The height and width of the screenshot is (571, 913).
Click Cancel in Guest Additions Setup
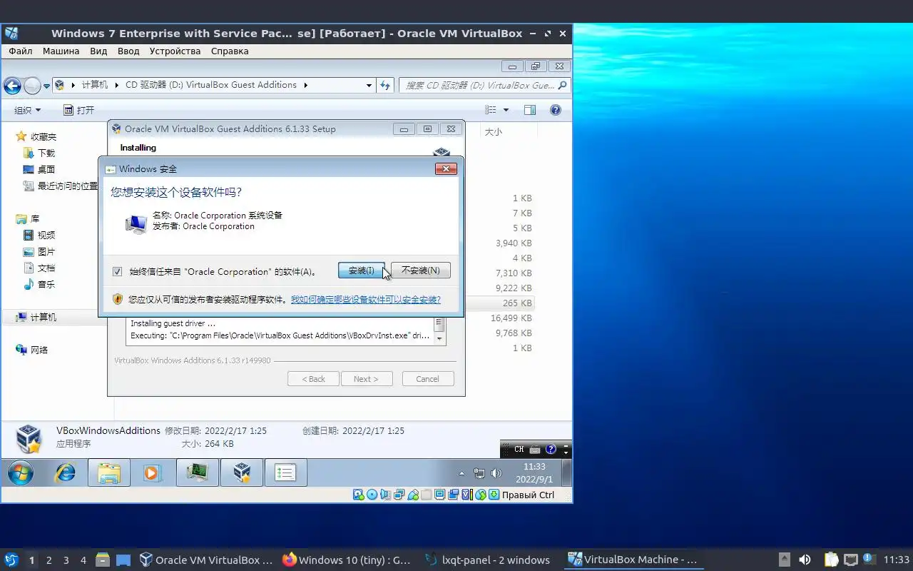tap(428, 379)
